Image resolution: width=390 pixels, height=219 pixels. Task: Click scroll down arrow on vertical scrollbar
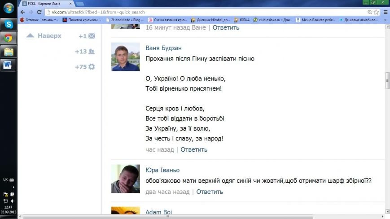(x=387, y=211)
